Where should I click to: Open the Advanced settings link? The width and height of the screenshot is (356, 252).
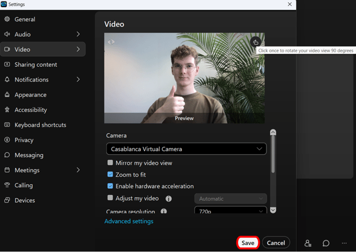[129, 222]
